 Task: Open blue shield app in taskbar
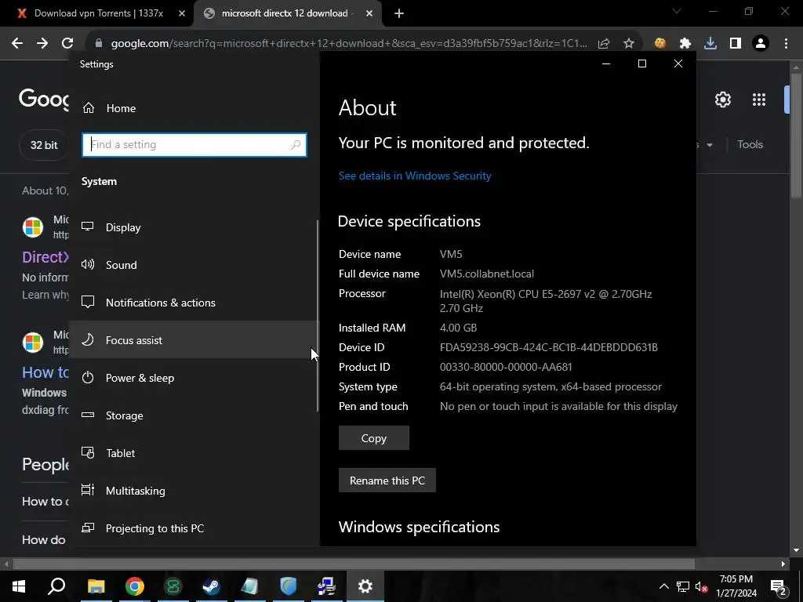point(289,586)
